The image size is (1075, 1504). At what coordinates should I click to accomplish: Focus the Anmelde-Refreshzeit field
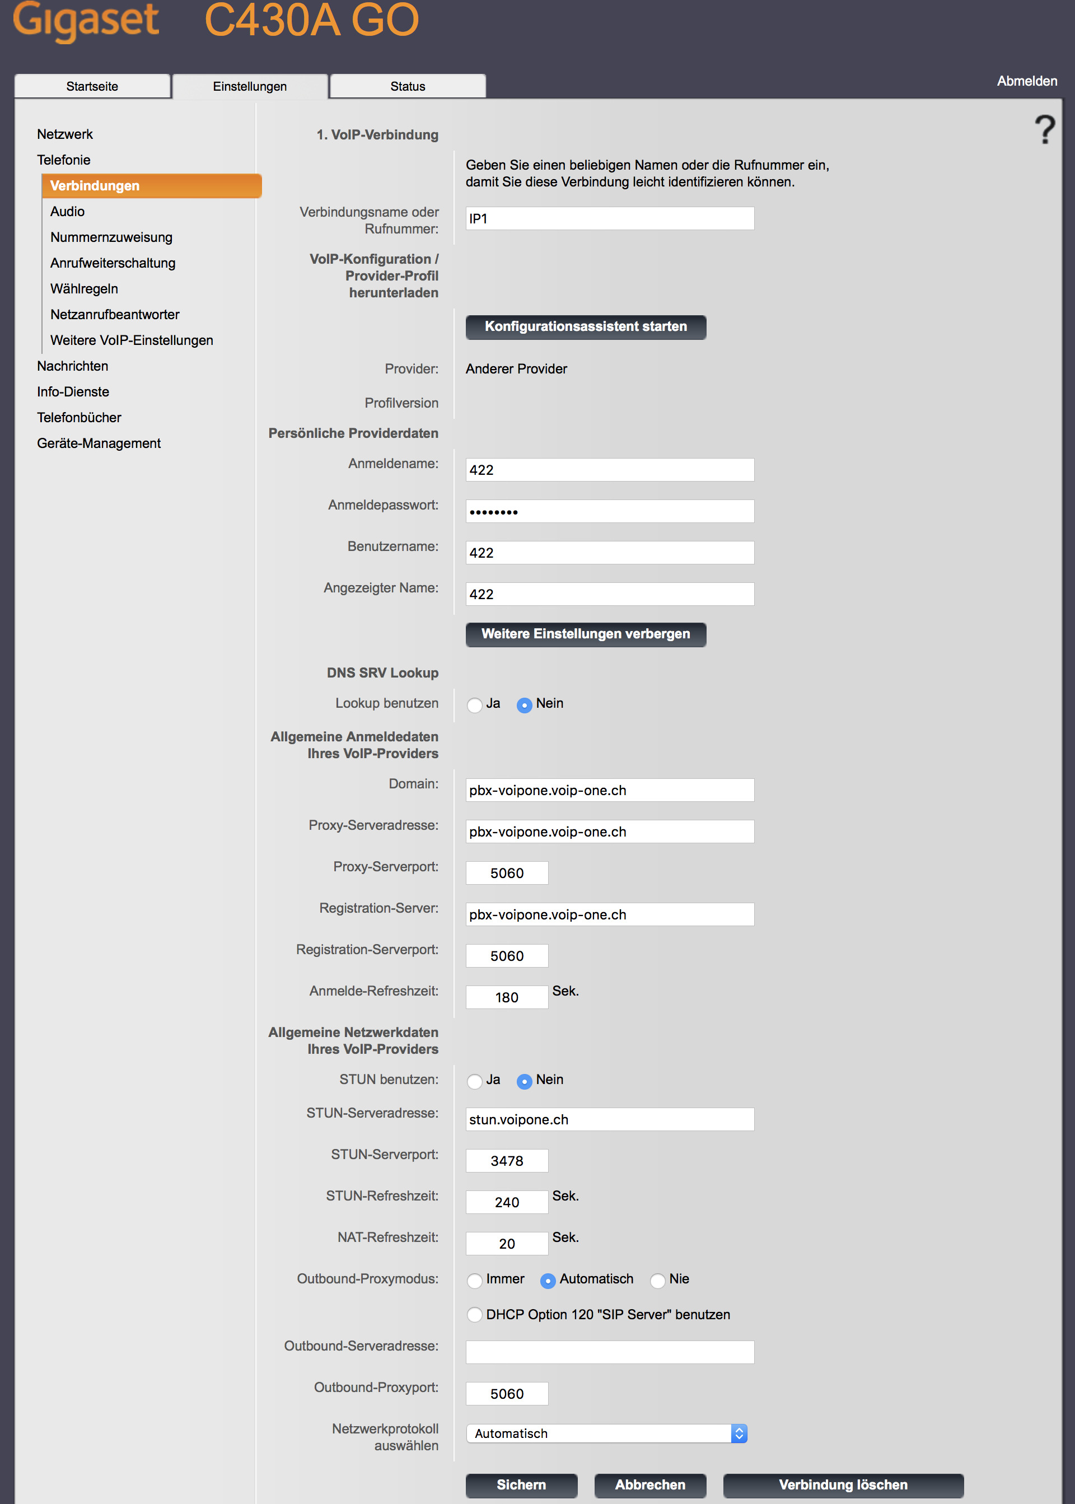pos(507,997)
